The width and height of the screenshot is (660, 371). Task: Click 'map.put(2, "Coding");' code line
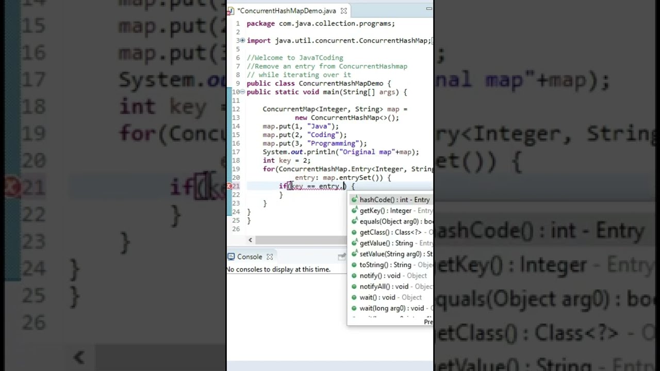tap(305, 134)
